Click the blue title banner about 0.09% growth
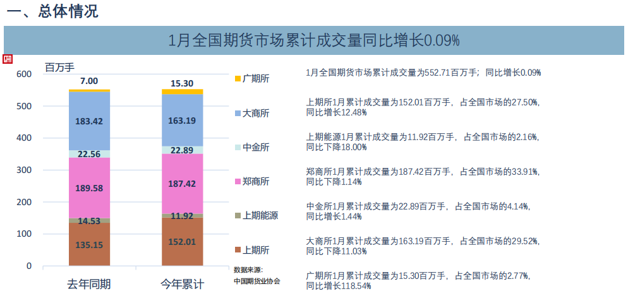The width and height of the screenshot is (628, 296). pyautogui.click(x=314, y=40)
